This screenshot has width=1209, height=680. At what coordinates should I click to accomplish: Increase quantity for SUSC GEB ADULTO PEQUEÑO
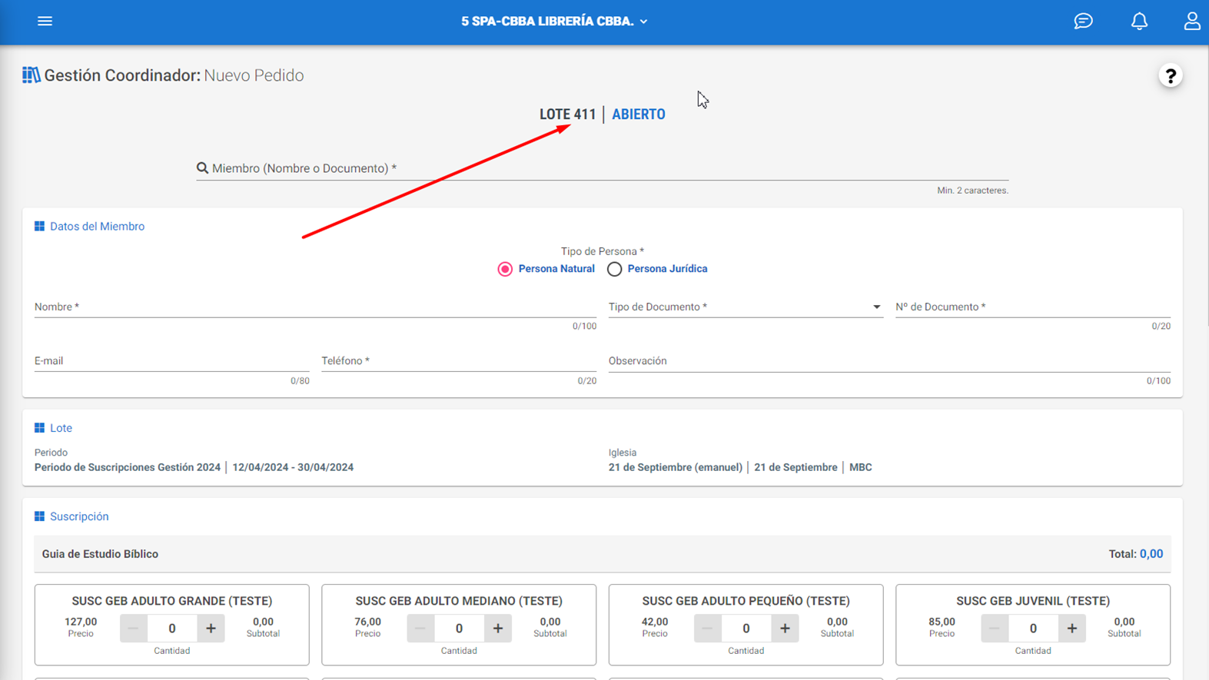785,629
